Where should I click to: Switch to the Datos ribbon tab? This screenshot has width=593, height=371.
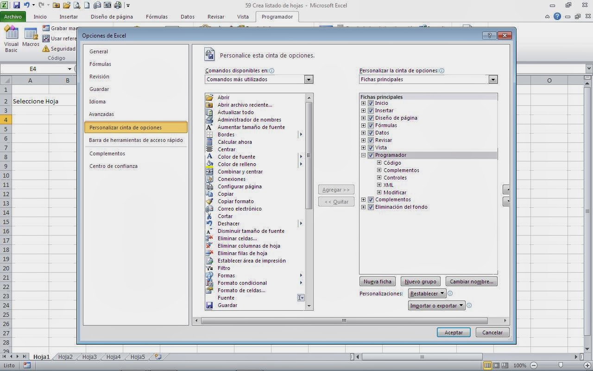click(188, 17)
